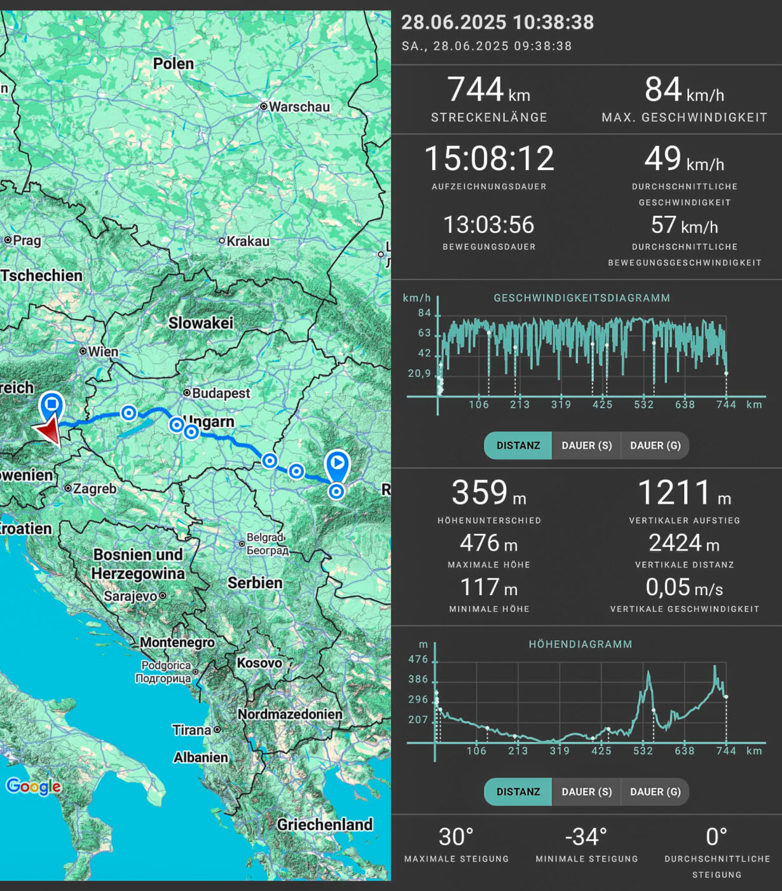The height and width of the screenshot is (891, 782).
Task: Click the Google logo on the map
Action: click(x=33, y=787)
